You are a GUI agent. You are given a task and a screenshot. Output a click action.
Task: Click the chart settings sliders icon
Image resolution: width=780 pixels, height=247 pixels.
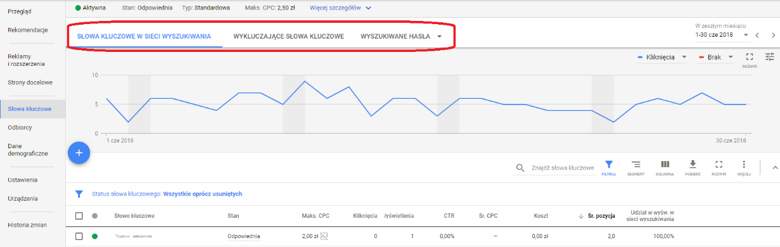[x=770, y=57]
